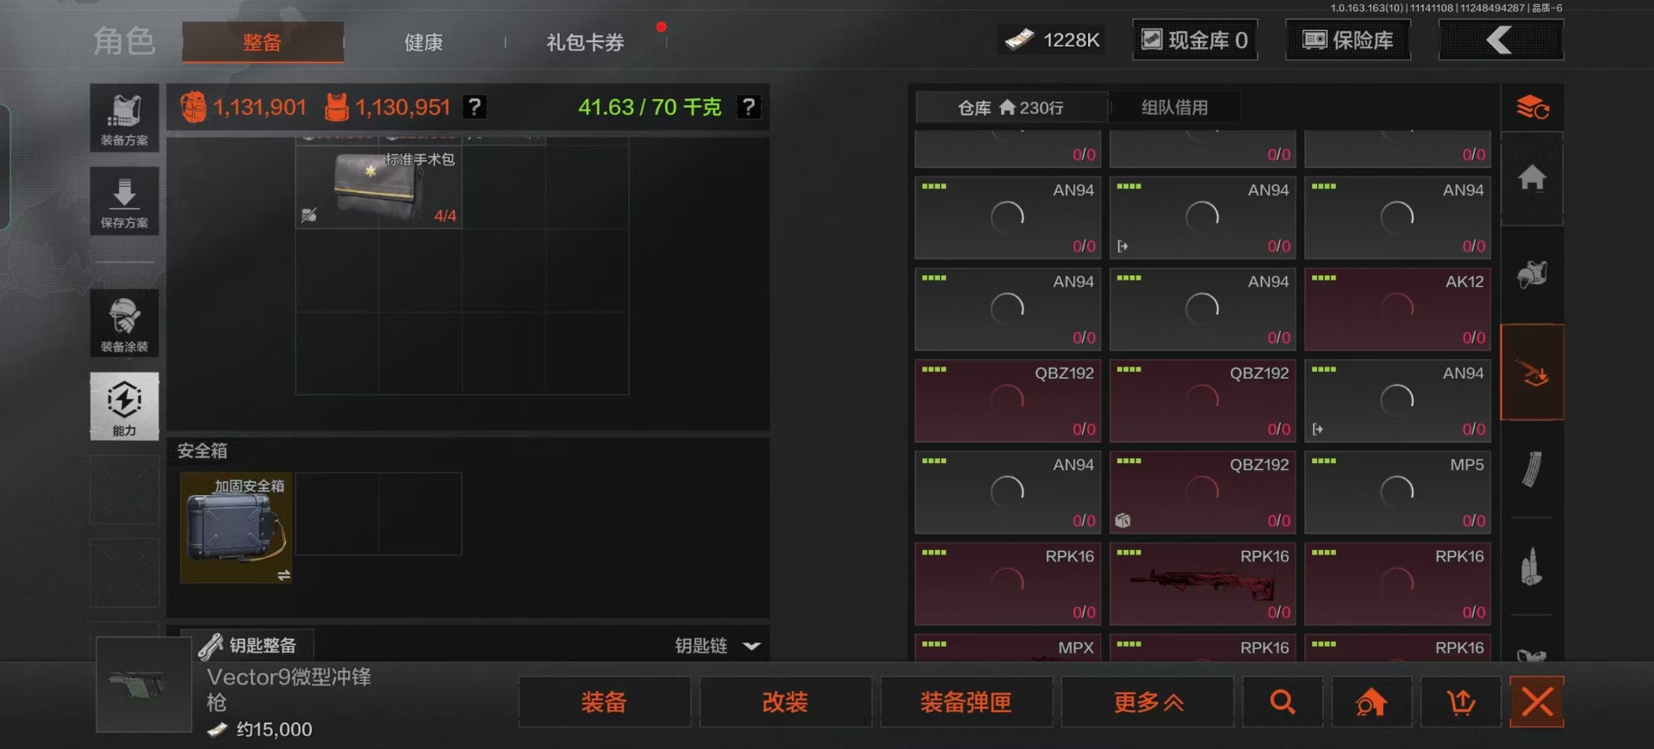
Task: Click the help icon beside gear value
Action: 475,107
